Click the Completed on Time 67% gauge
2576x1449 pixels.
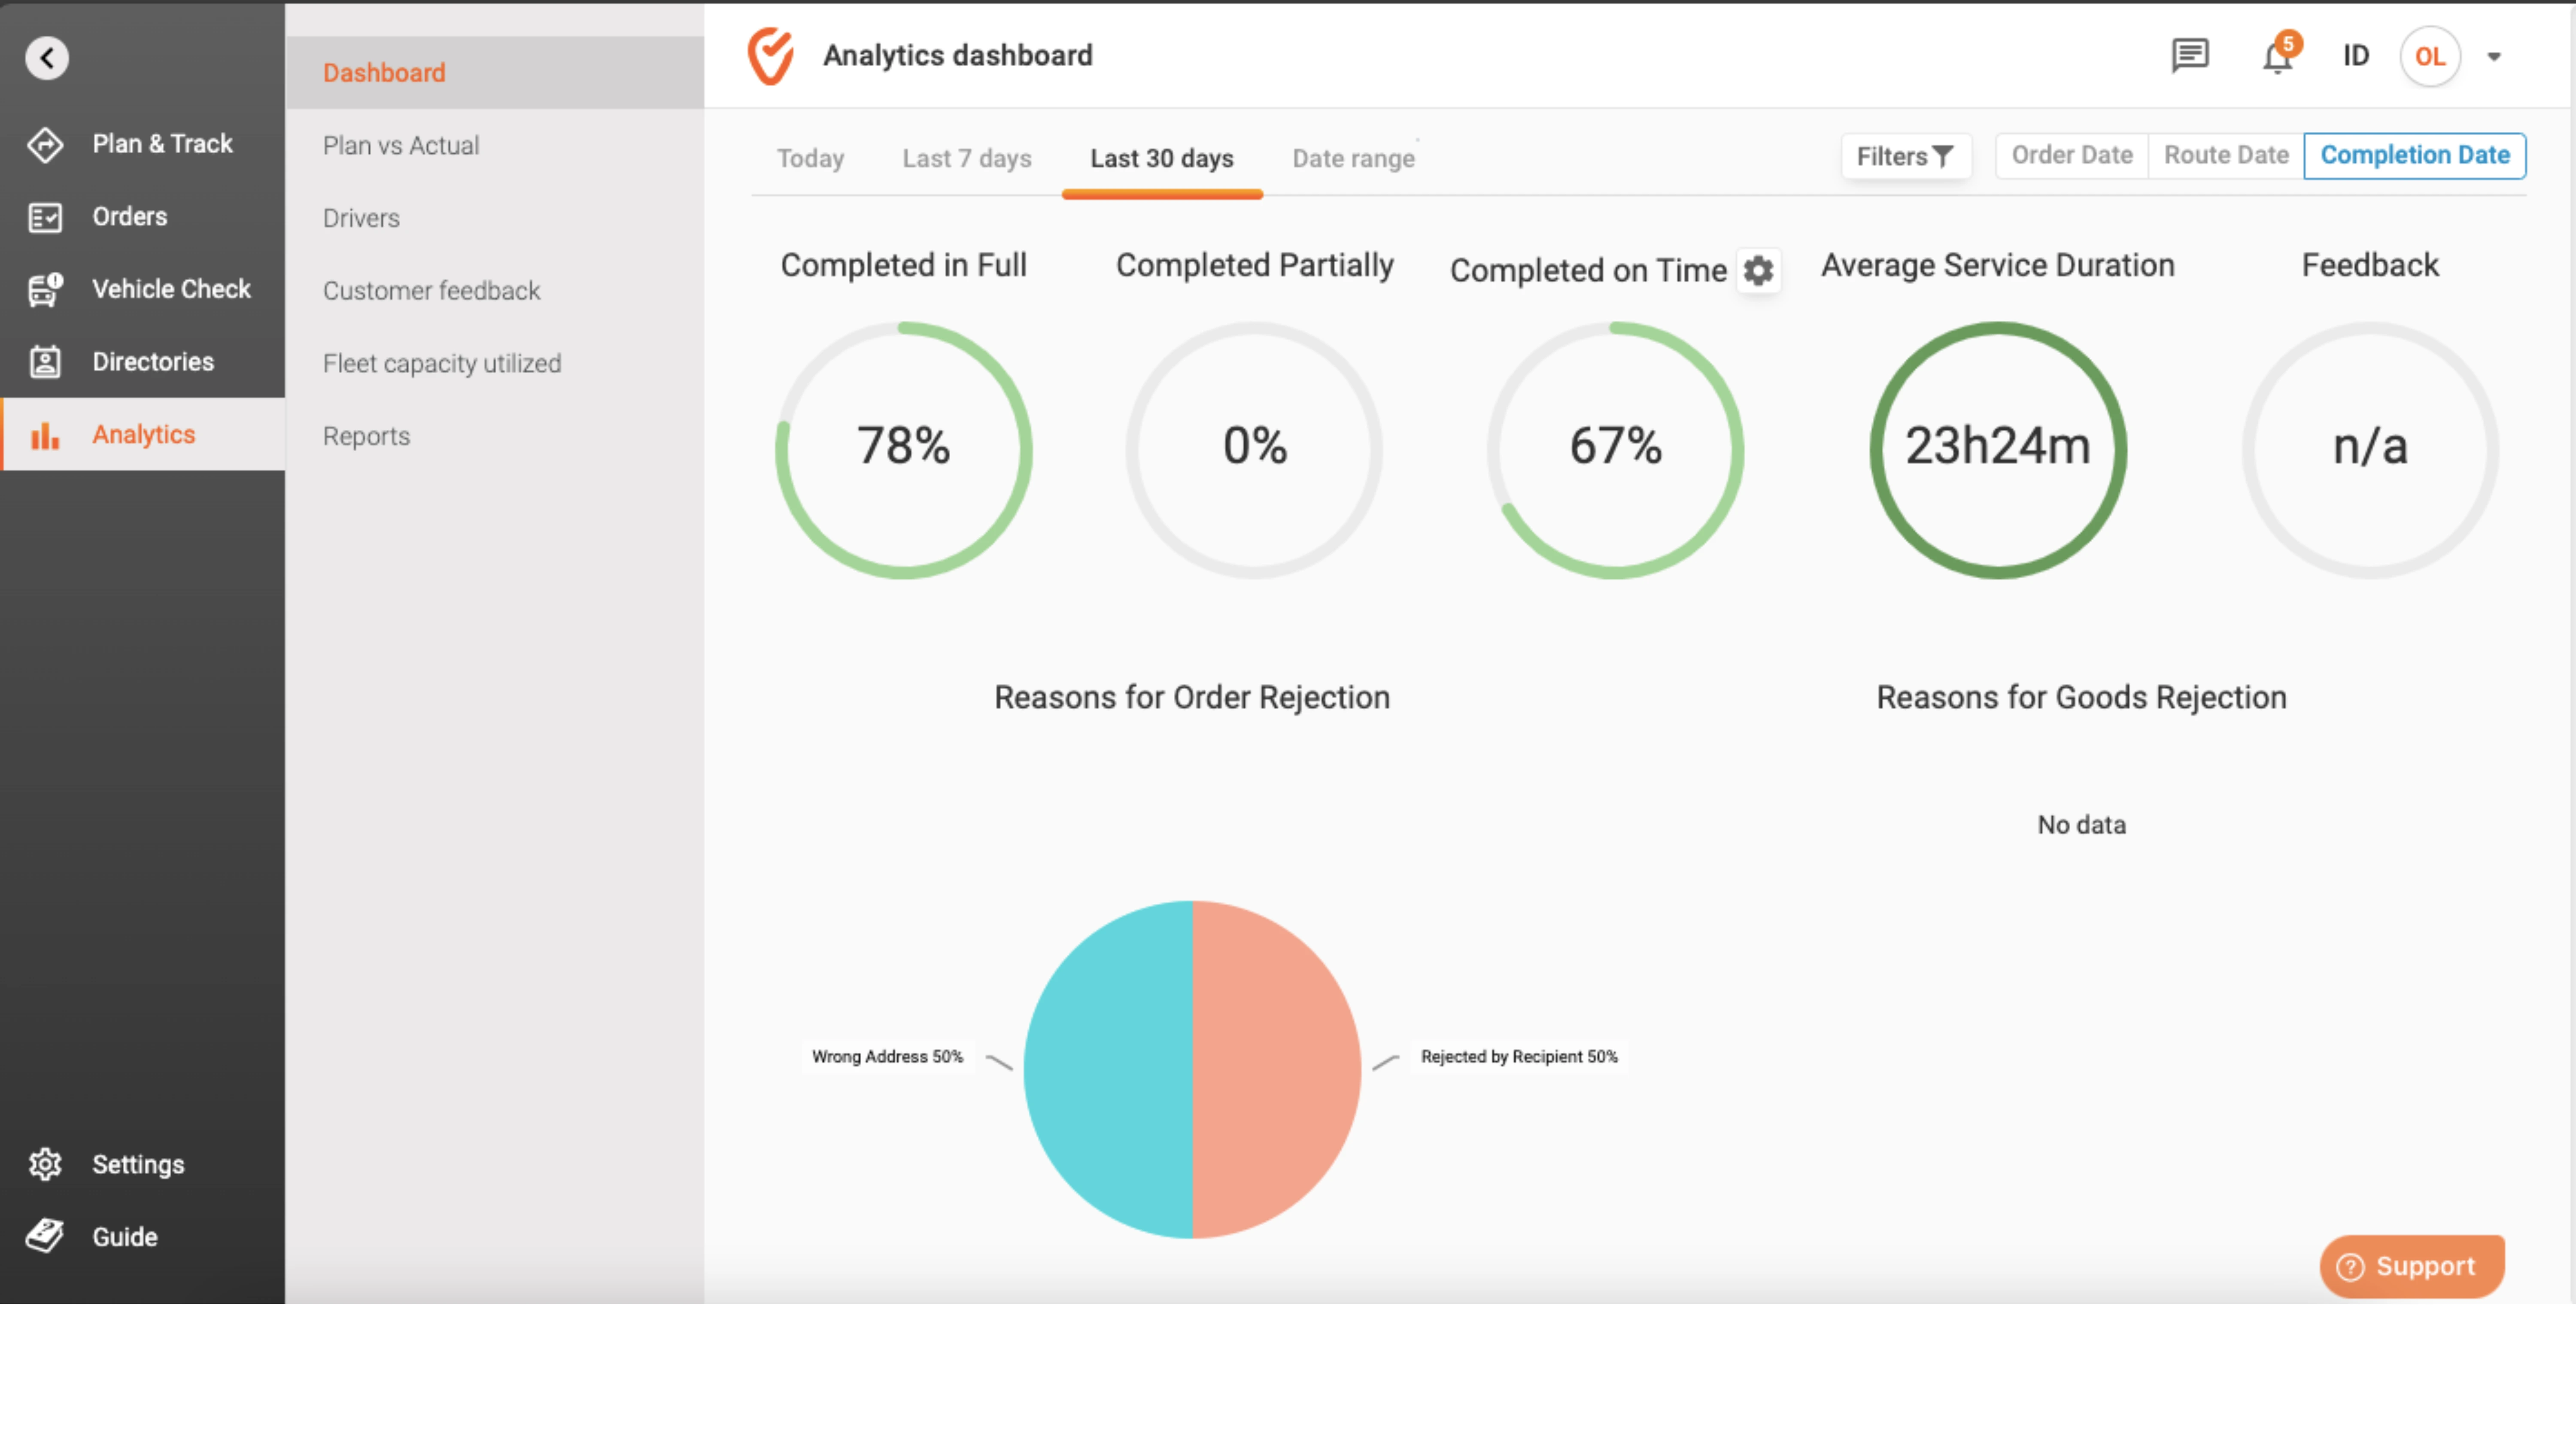pos(1615,450)
